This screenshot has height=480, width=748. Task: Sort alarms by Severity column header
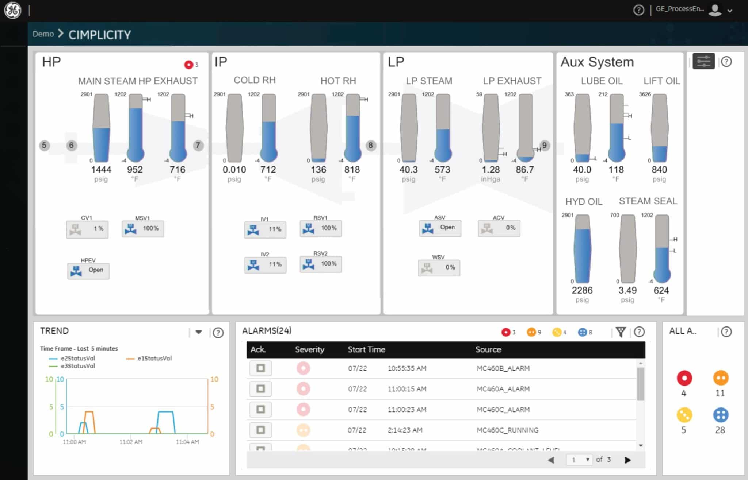coord(309,349)
